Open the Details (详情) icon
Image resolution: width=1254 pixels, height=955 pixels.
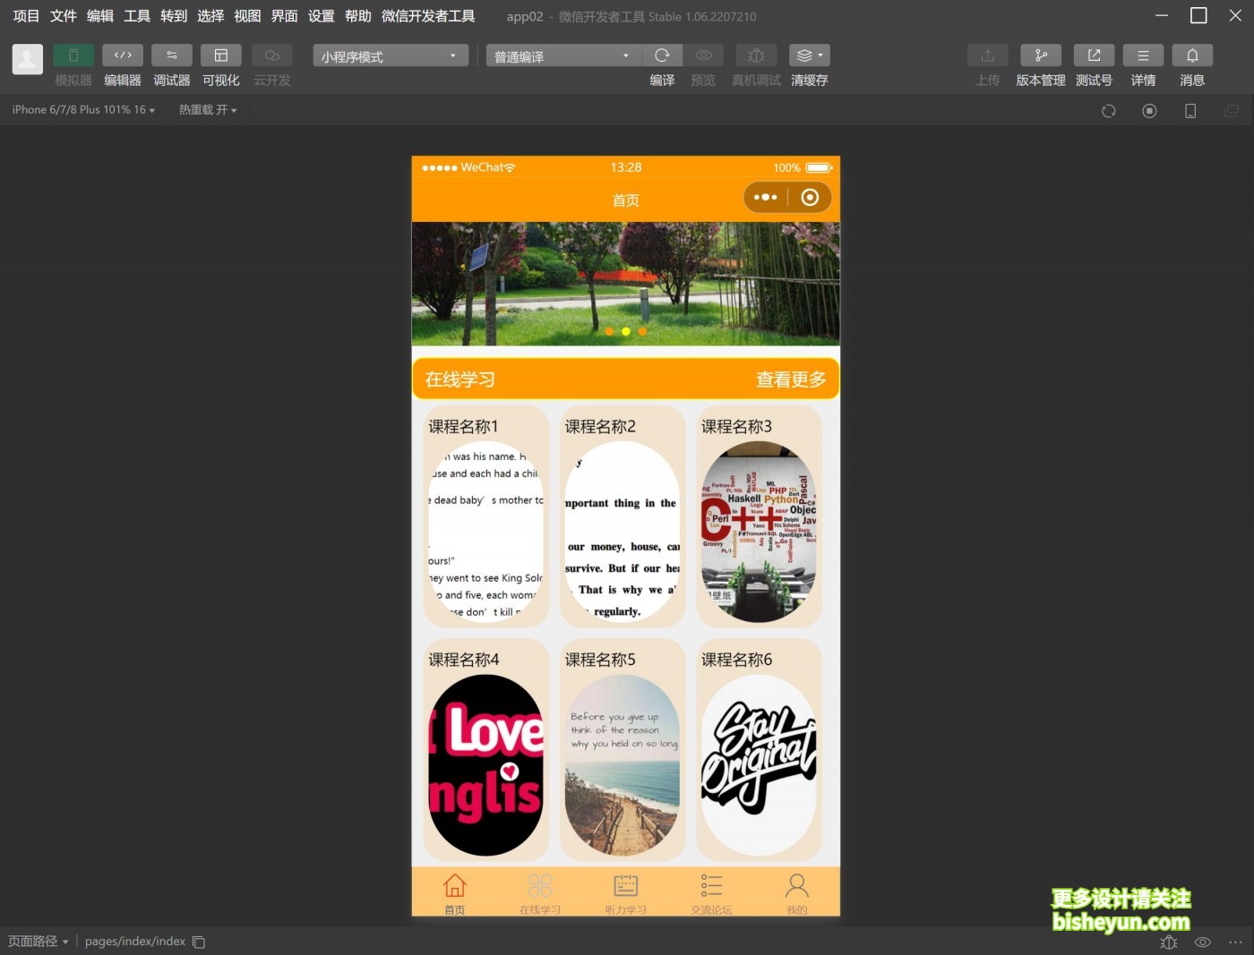(1143, 55)
